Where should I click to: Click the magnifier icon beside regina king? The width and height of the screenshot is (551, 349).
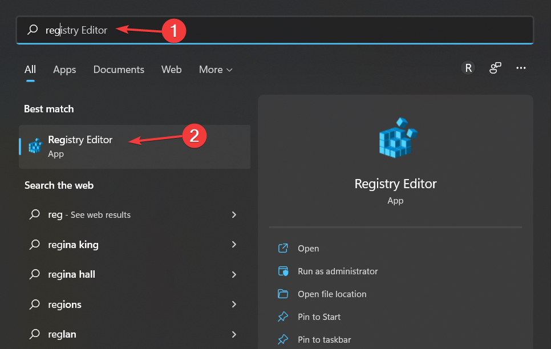click(35, 244)
